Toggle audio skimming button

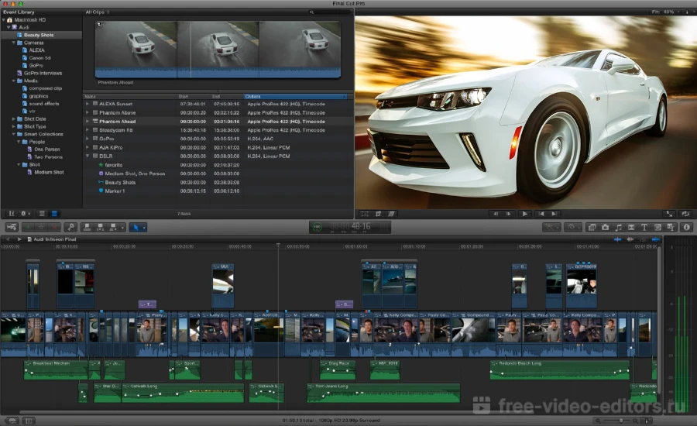pyautogui.click(x=630, y=239)
